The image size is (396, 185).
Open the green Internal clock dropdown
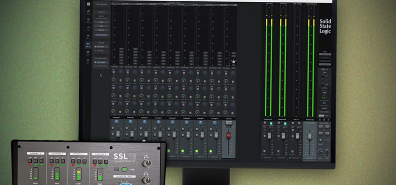pyautogui.click(x=324, y=98)
